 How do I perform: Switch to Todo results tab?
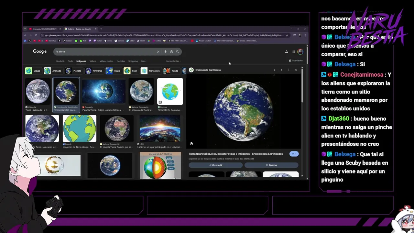(x=70, y=61)
